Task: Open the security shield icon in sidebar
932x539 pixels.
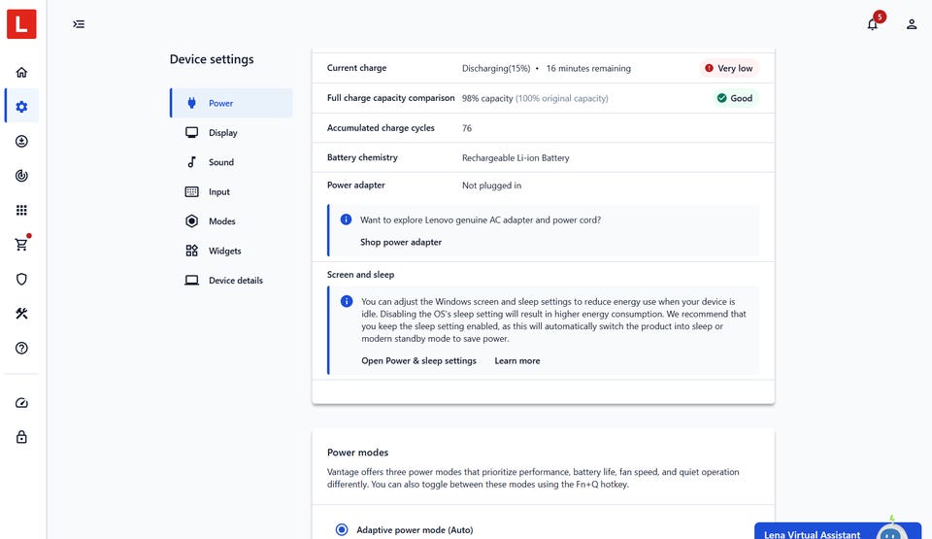Action: click(21, 279)
